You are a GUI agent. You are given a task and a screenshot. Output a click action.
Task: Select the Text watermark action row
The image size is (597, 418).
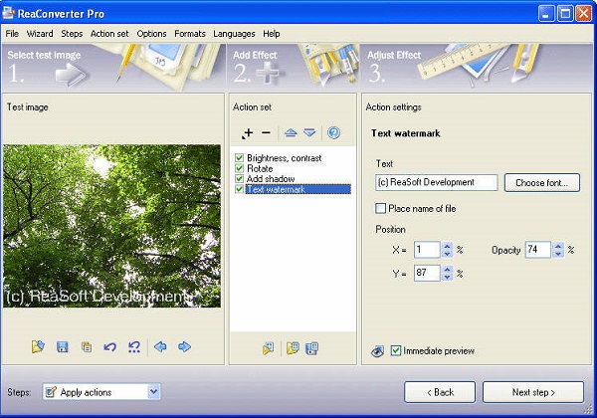coord(298,189)
